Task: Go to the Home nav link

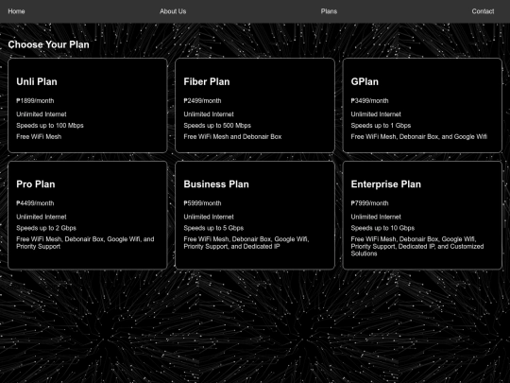Action: [16, 11]
